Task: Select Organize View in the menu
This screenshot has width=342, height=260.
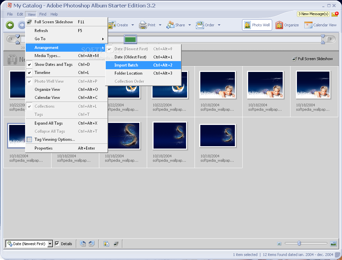Action: 67,89
